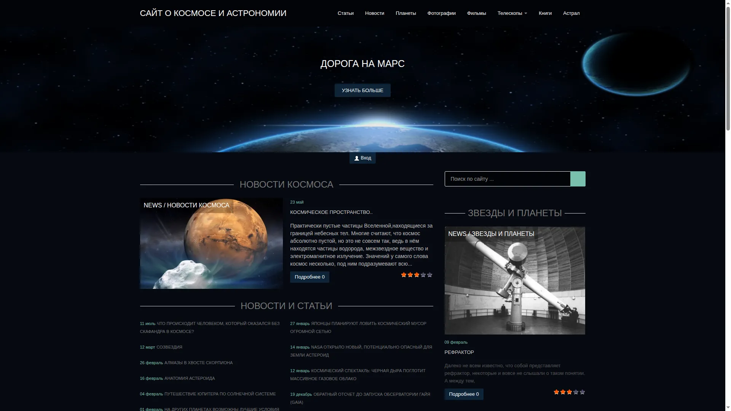Click the 09 февраль date text
The height and width of the screenshot is (411, 731).
(456, 342)
